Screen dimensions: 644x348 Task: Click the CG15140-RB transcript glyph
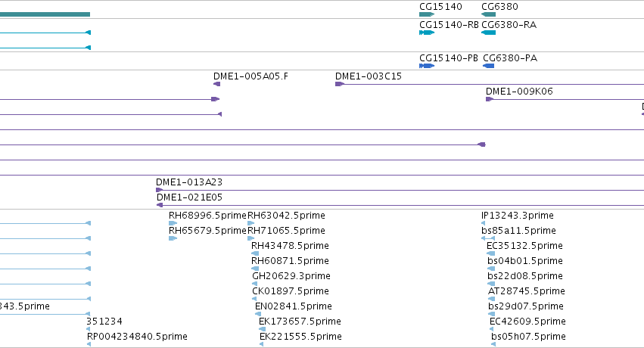(x=427, y=33)
